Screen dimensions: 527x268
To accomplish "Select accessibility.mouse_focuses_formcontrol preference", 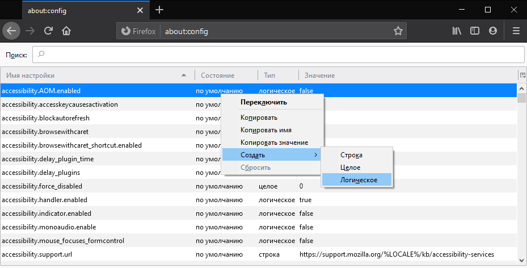I will 259,241.
